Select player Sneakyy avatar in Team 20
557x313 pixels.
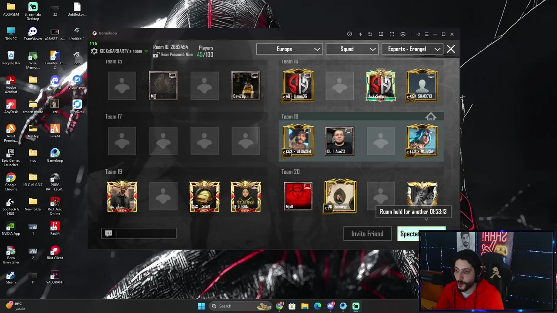(x=340, y=196)
